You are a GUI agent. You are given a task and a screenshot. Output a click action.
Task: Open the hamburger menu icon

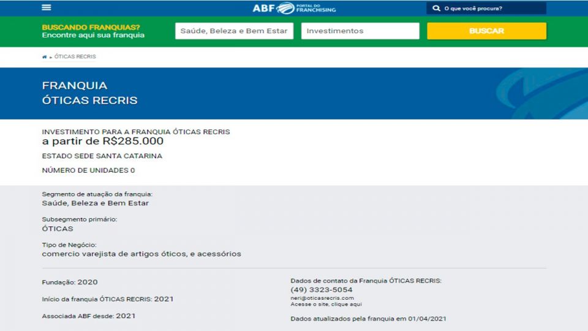(47, 7)
